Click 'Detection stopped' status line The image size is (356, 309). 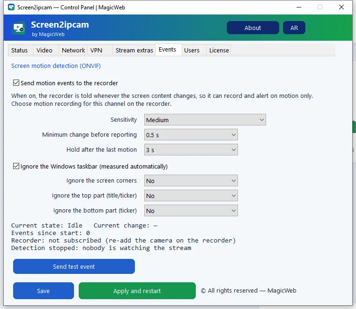coord(101,248)
